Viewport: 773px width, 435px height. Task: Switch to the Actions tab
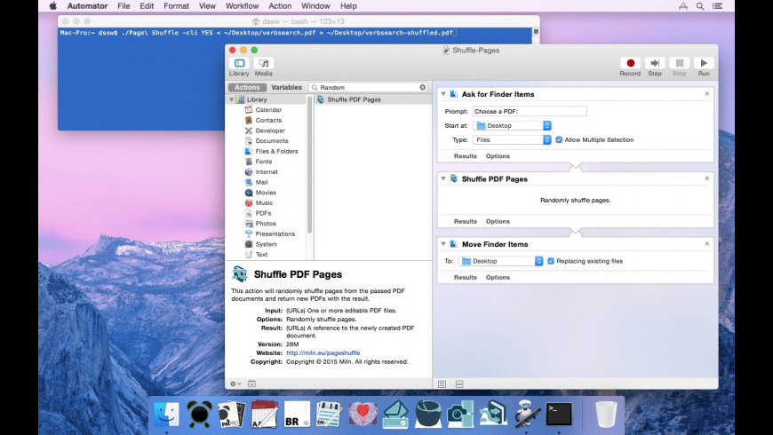247,87
